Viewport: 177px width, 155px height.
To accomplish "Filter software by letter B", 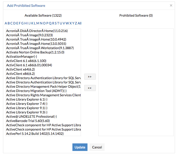I will (9, 23).
